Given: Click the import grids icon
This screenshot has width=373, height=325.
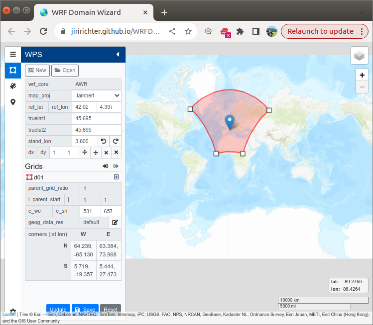Looking at the screenshot, I should pos(106,166).
